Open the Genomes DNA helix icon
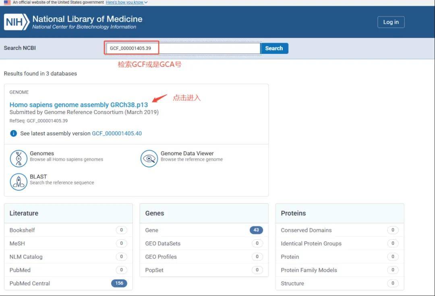This screenshot has height=296, width=435. pos(19,159)
